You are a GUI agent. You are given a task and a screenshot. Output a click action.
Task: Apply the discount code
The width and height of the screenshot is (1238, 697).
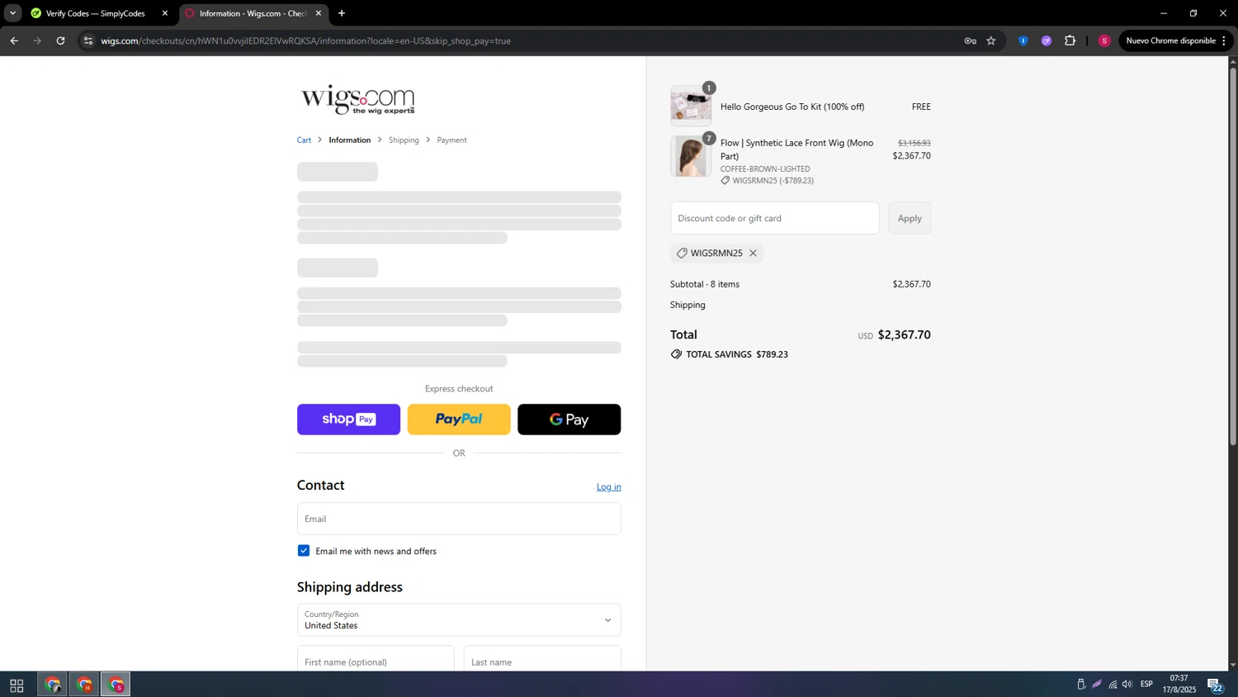pos(910,218)
